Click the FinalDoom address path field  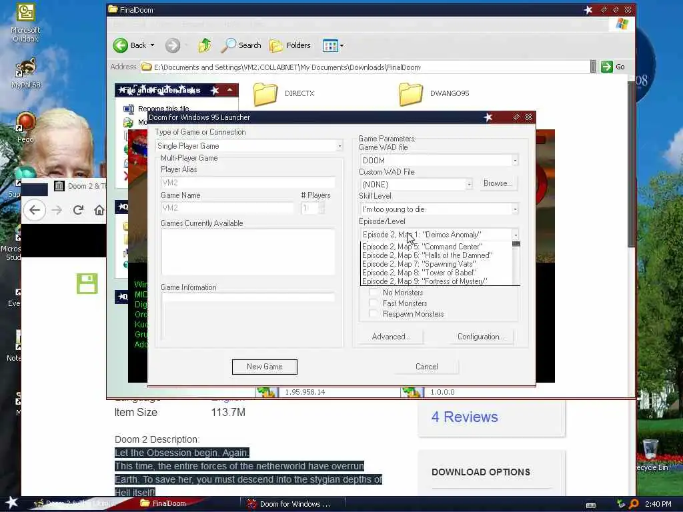365,67
